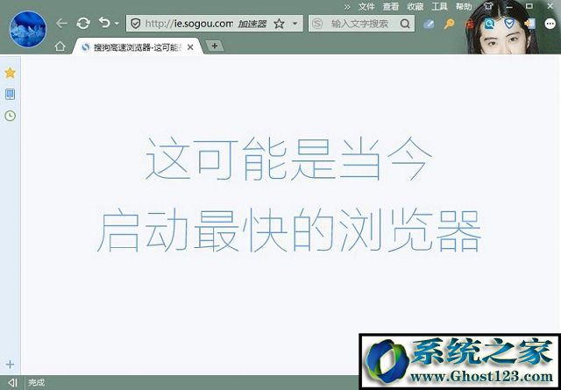Screen dimensions: 561x390
Task: Open the three-dot more tools button
Action: click(x=550, y=24)
